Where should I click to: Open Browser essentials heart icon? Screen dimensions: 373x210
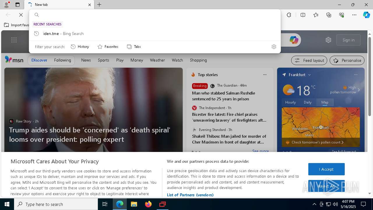pyautogui.click(x=342, y=15)
